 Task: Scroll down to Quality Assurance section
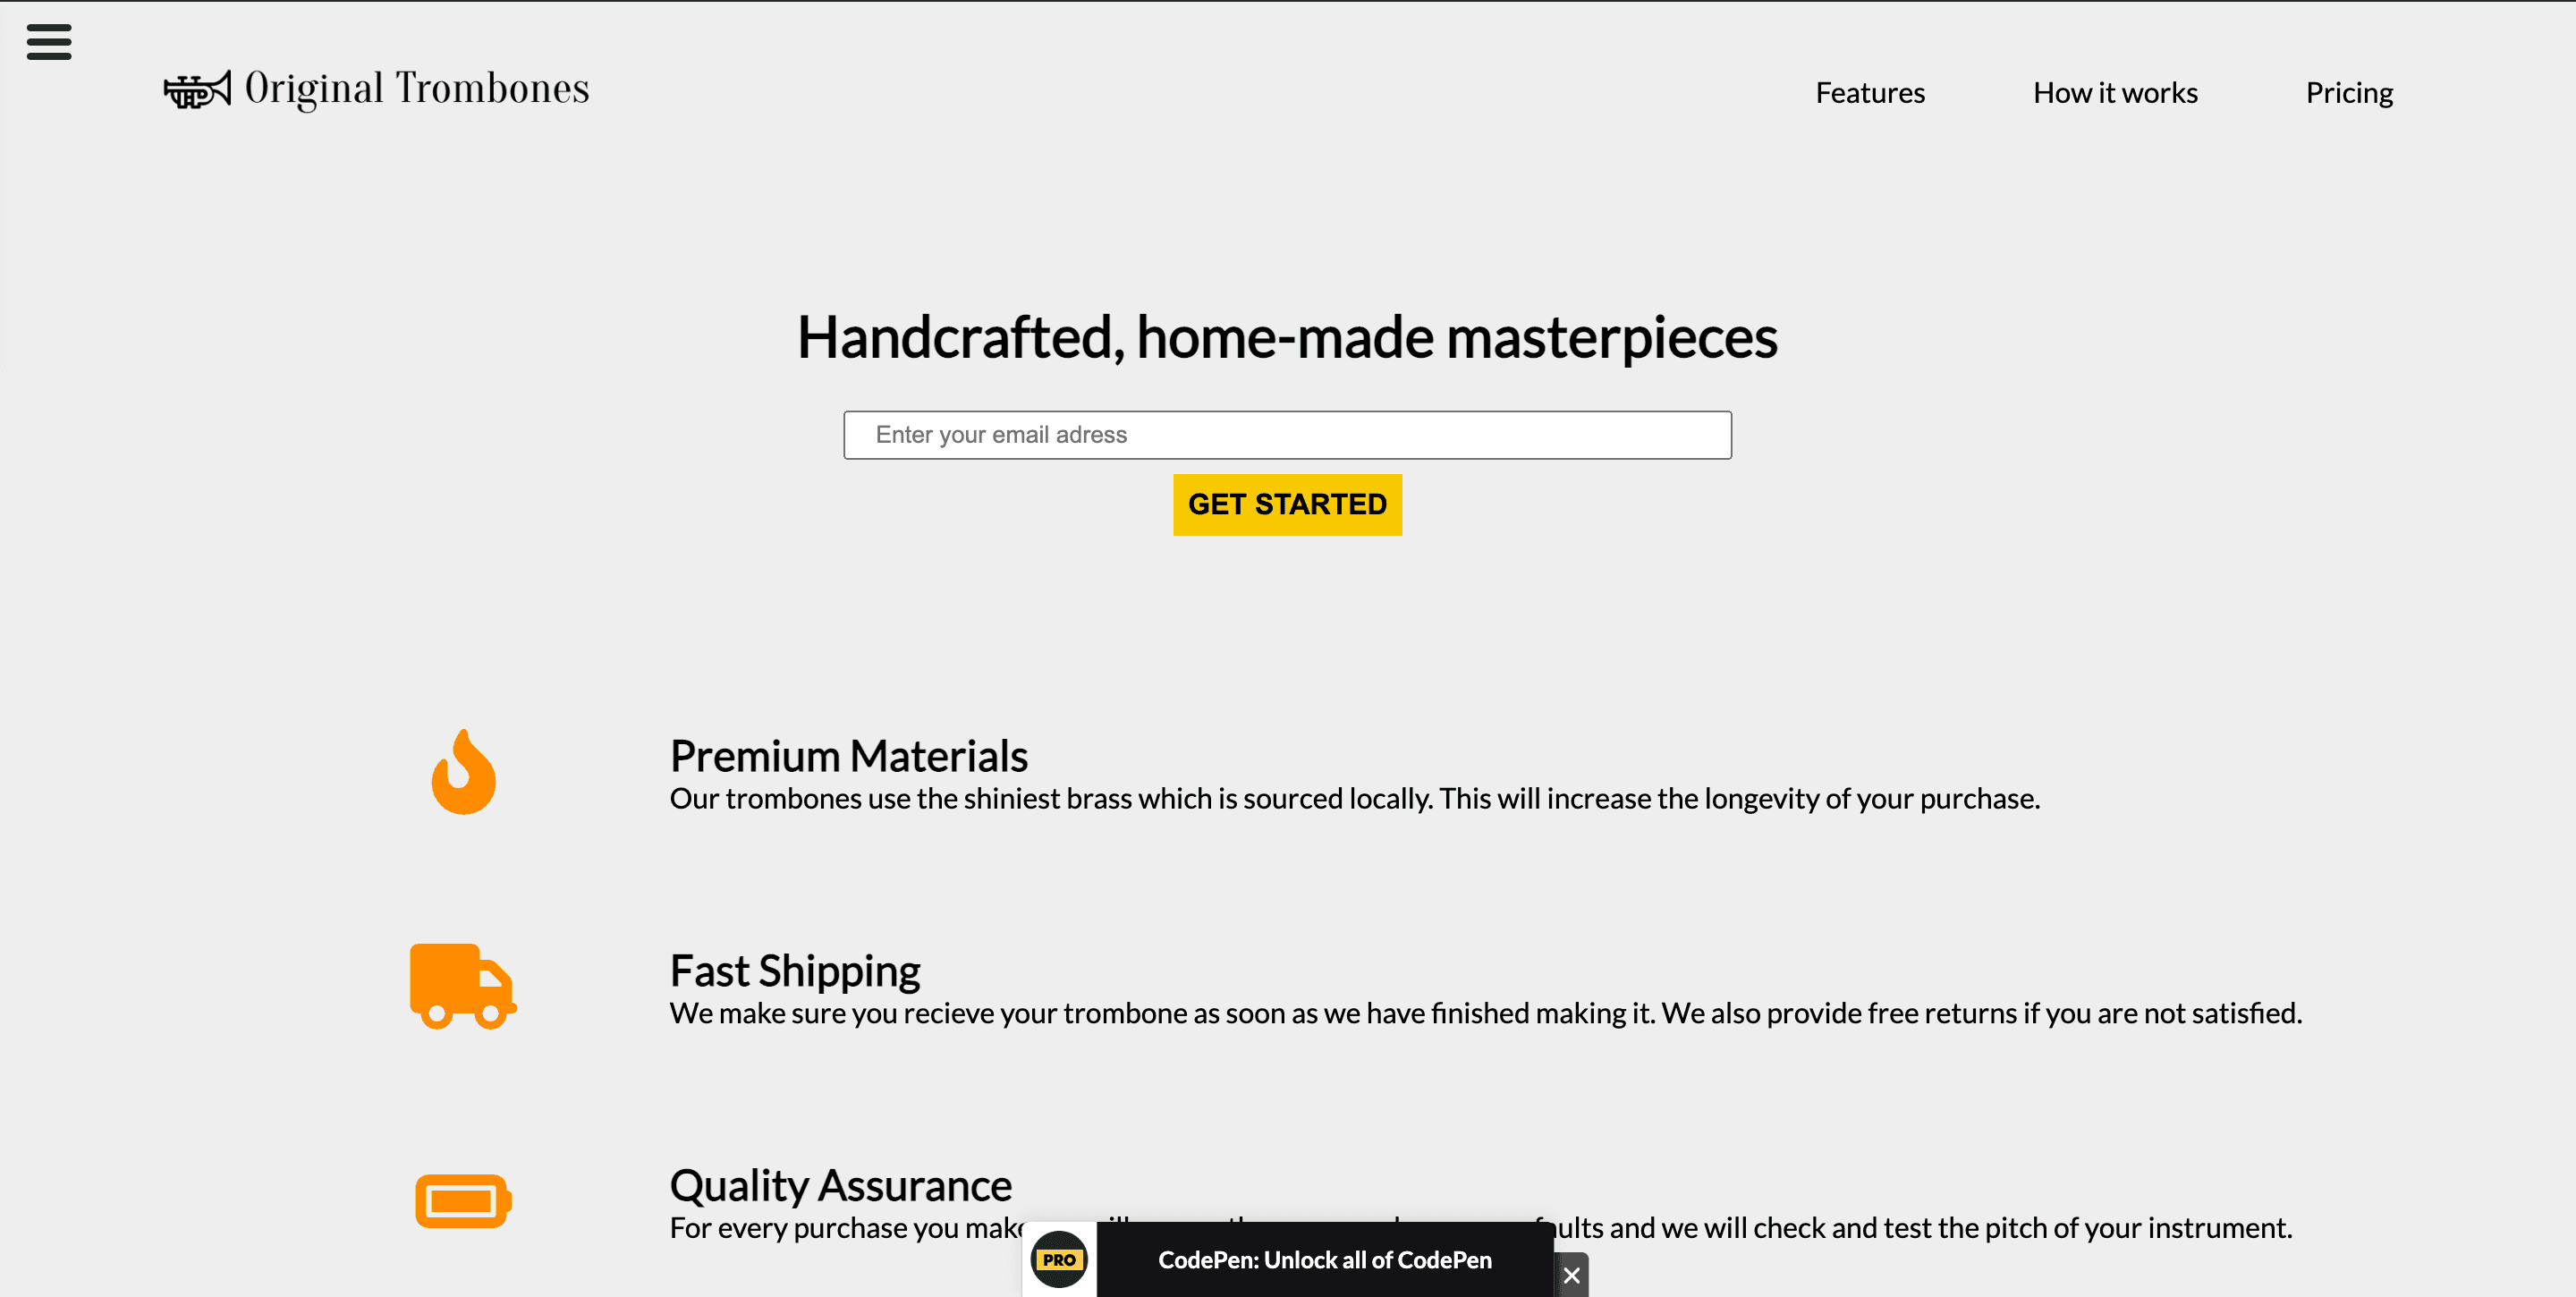click(842, 1184)
